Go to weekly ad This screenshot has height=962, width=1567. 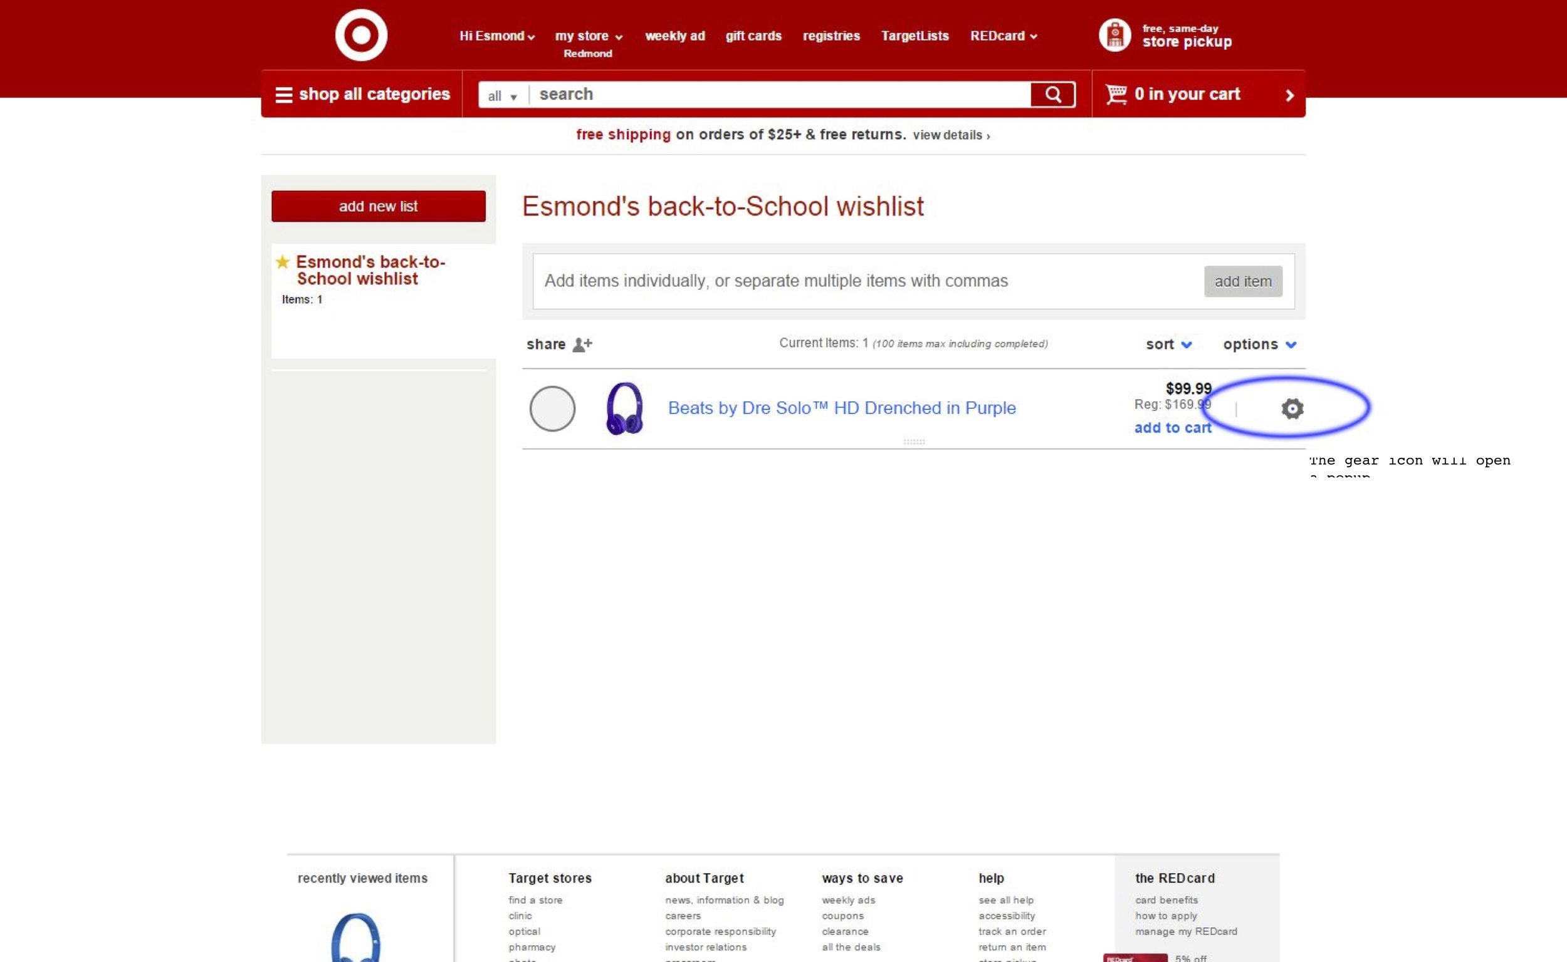pyautogui.click(x=675, y=36)
